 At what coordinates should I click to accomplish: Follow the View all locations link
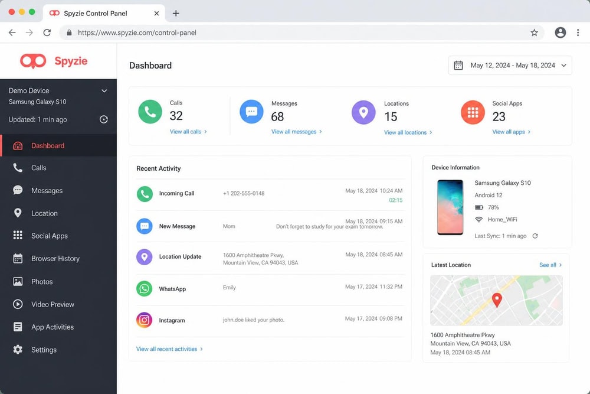408,132
